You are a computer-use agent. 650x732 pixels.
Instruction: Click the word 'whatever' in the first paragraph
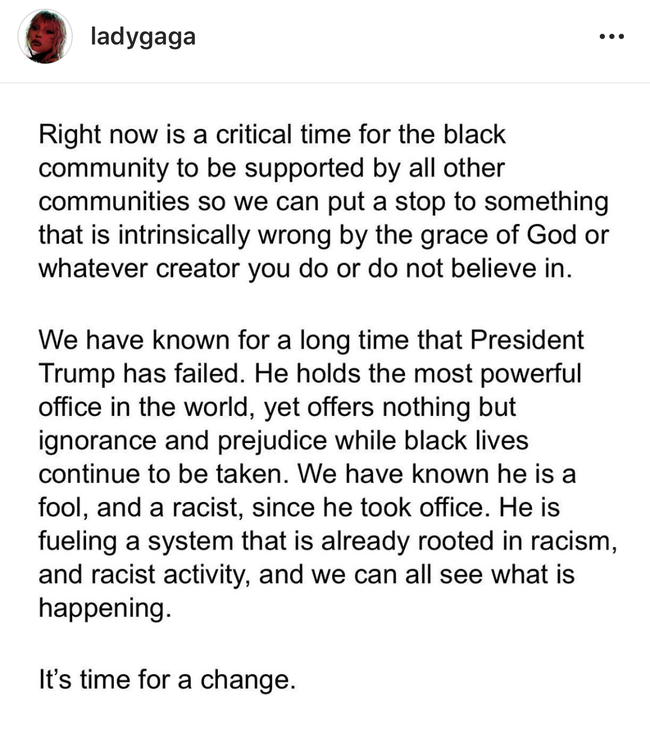[93, 269]
